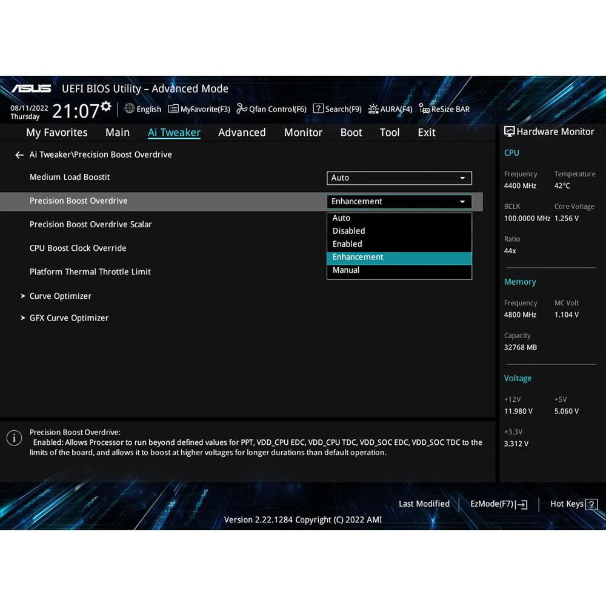Screen dimensions: 606x606
Task: Click the settings gear next to clock
Action: tap(106, 106)
